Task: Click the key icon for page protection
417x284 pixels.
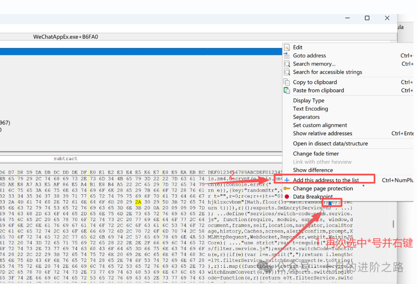Action: [x=287, y=189]
